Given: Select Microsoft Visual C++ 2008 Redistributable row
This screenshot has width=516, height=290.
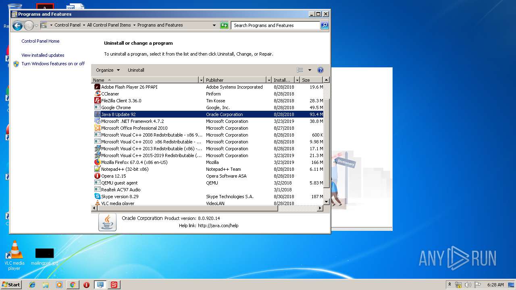Looking at the screenshot, I should point(208,135).
